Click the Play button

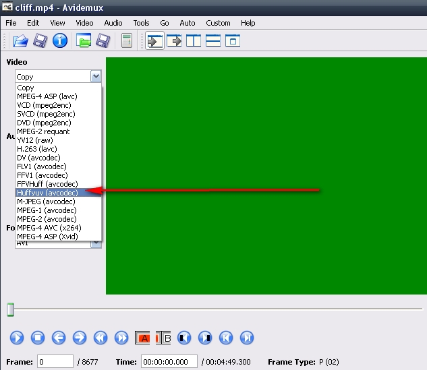17,338
